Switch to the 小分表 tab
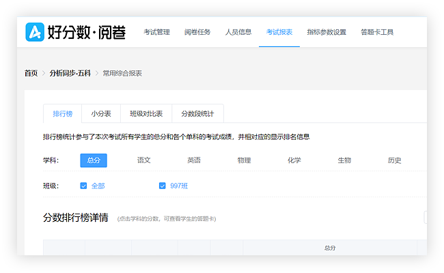Screen dimensions: 444x273 pyautogui.click(x=101, y=114)
